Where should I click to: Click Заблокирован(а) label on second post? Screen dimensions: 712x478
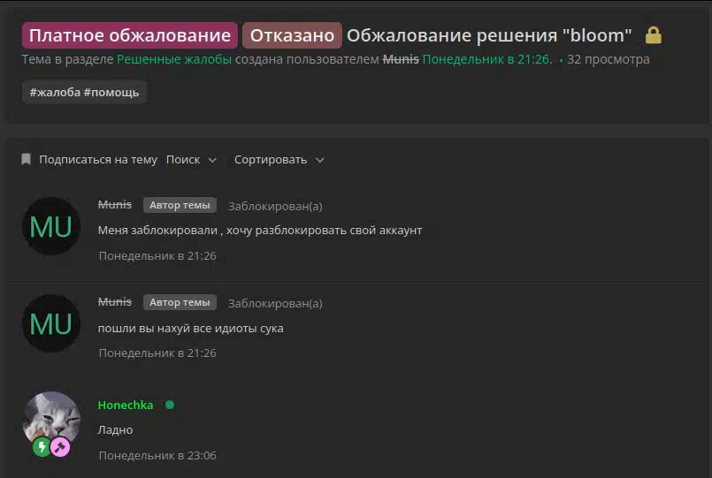[275, 303]
